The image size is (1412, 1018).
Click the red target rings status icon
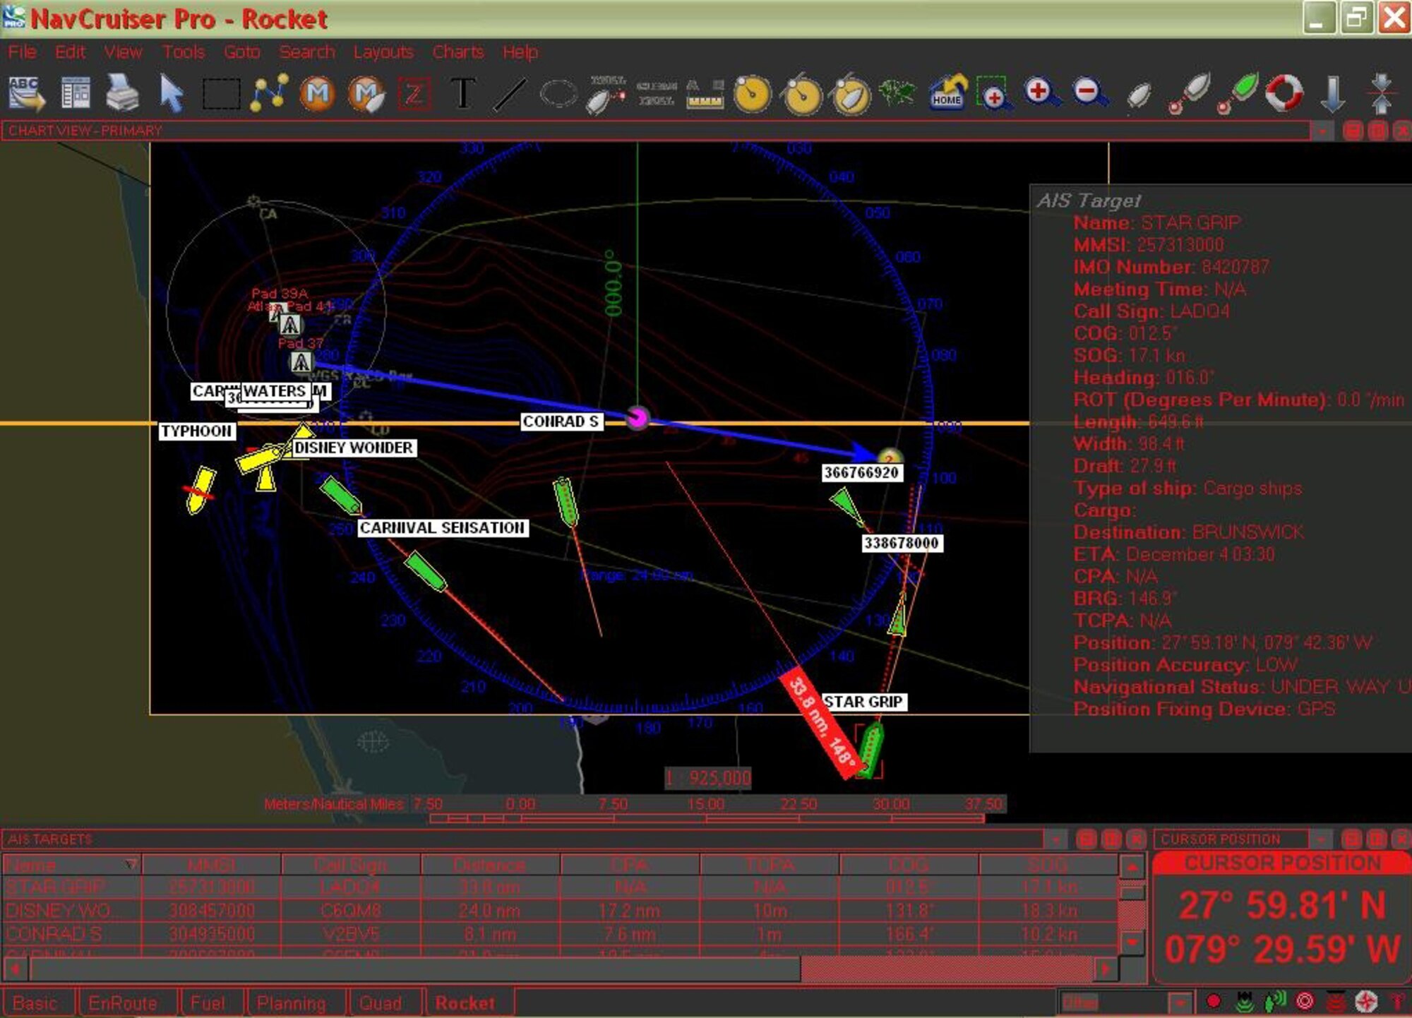1305,1001
